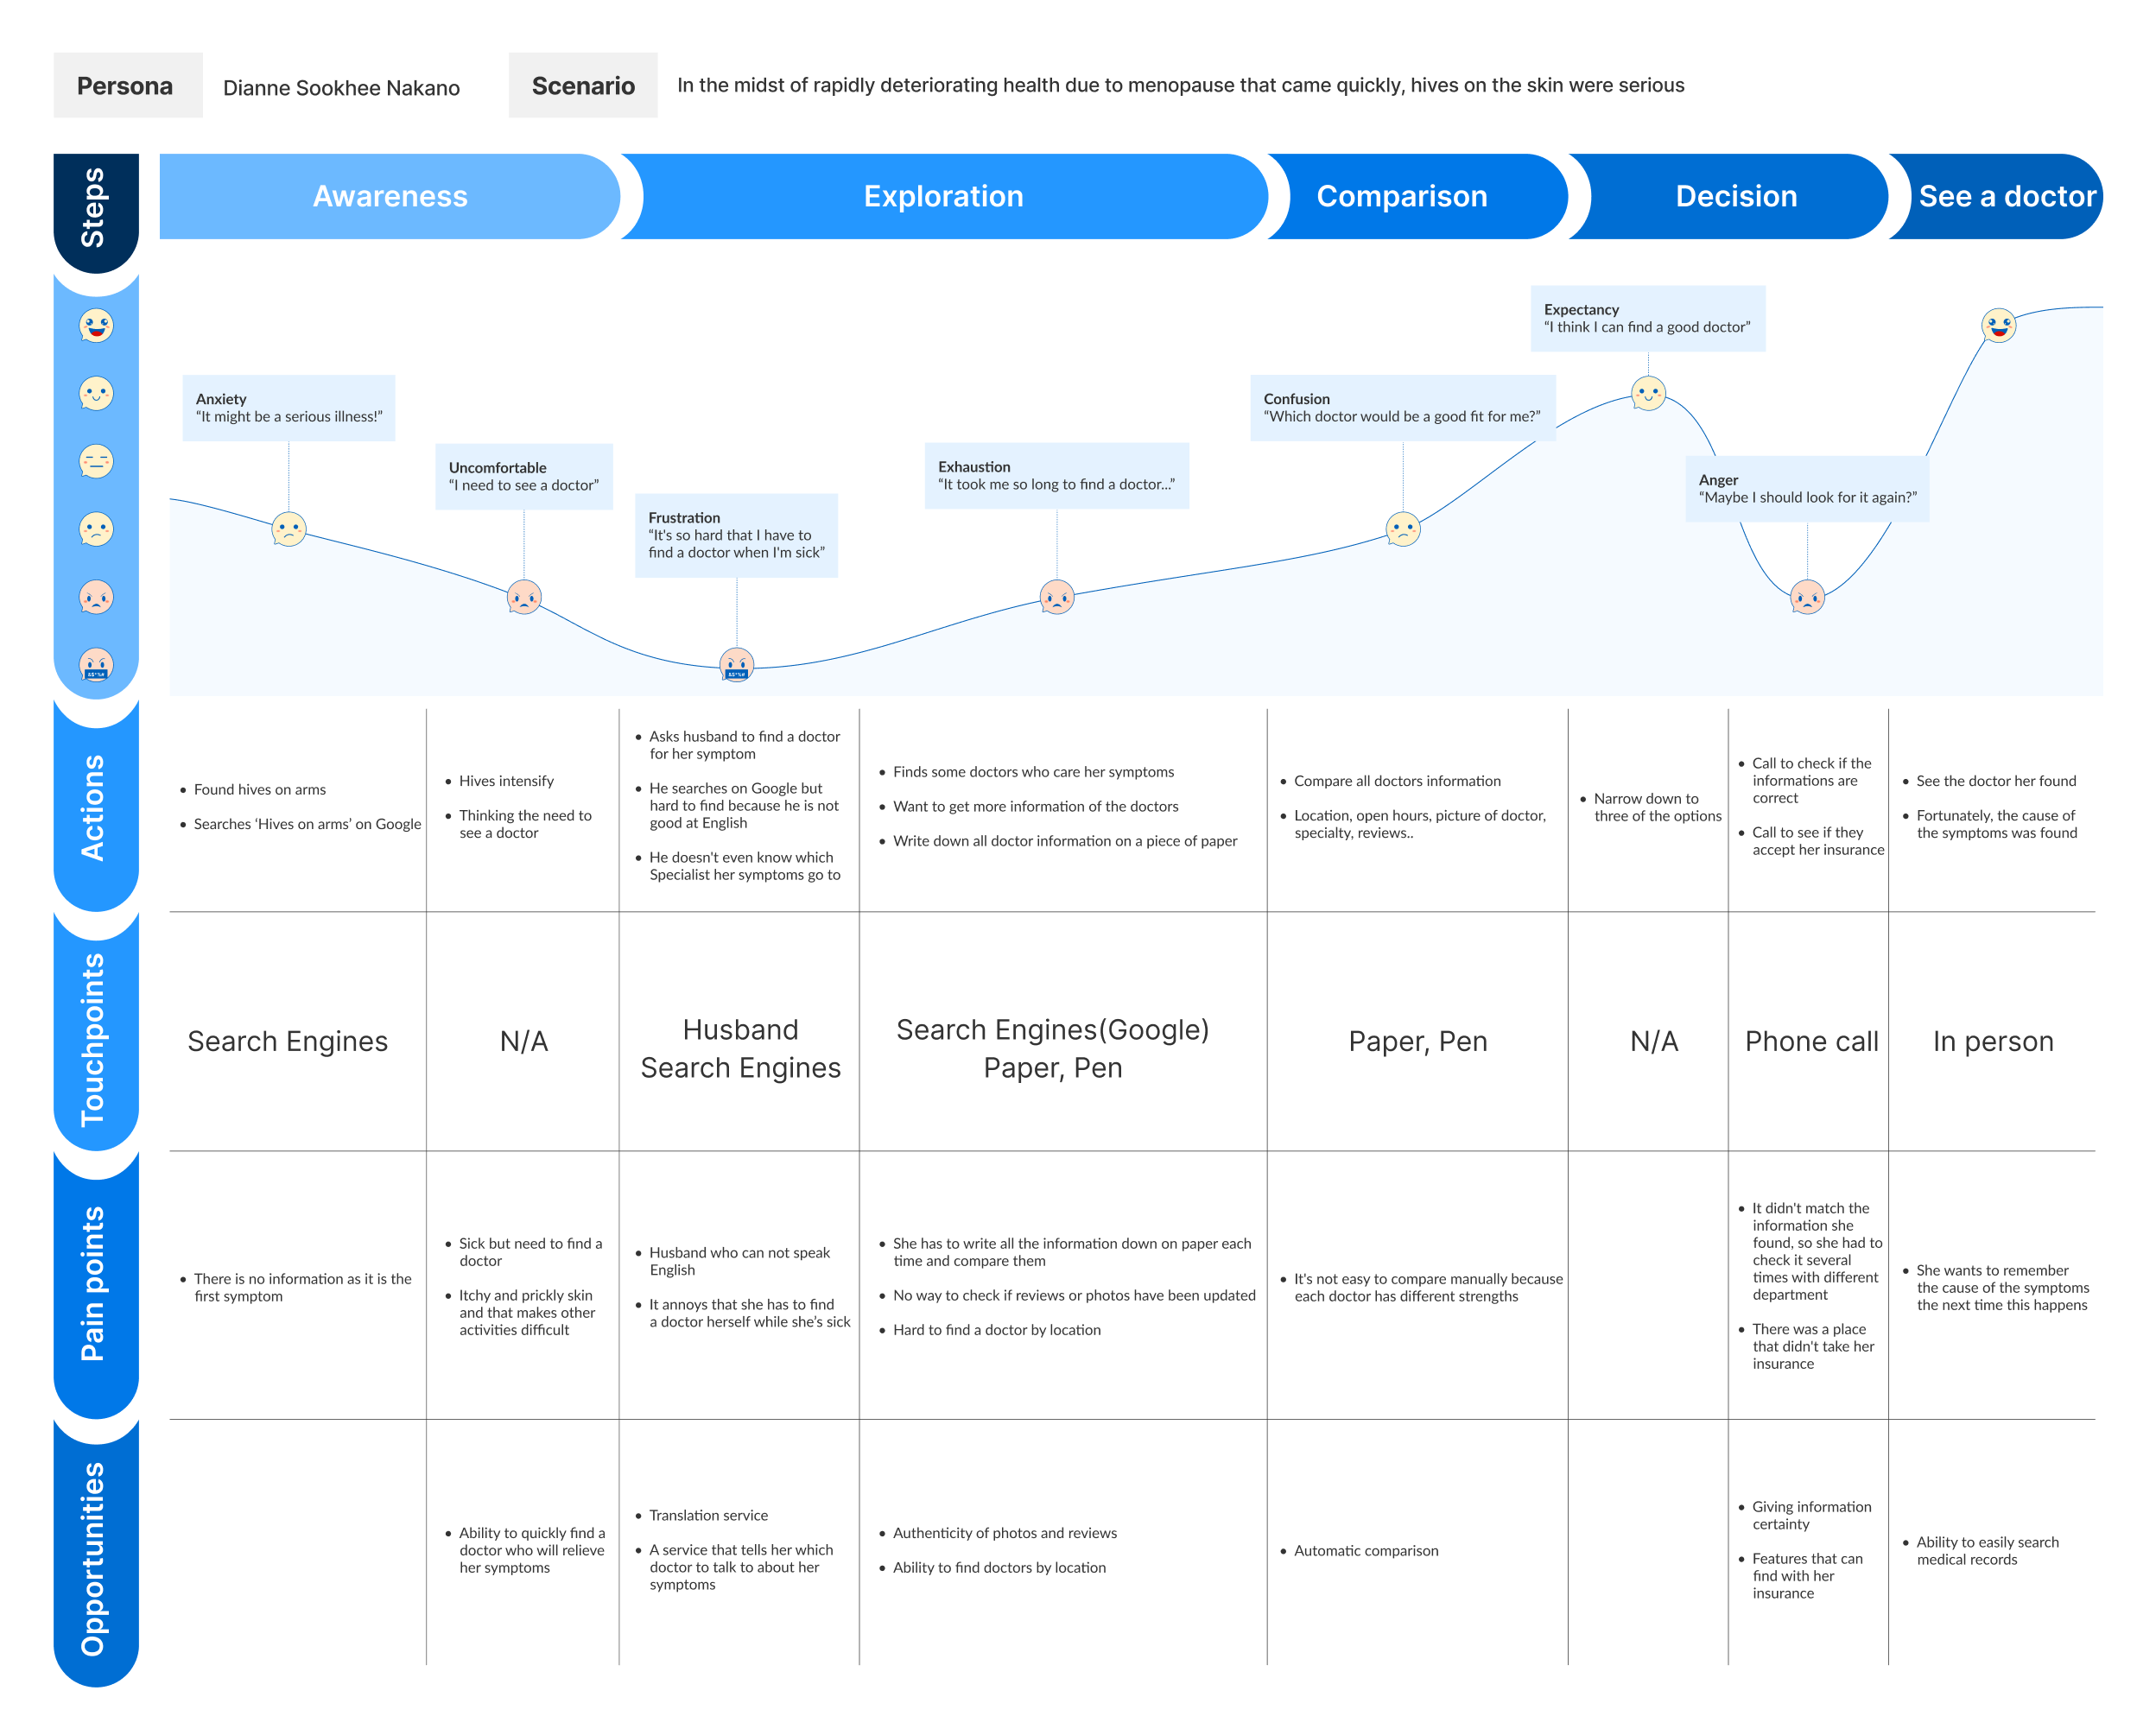Screen dimensions: 2156x1735
Task: Click the Scenario label box
Action: pos(582,86)
